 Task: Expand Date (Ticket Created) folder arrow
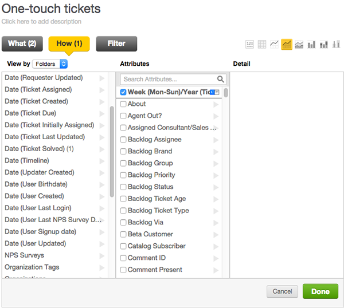102,101
